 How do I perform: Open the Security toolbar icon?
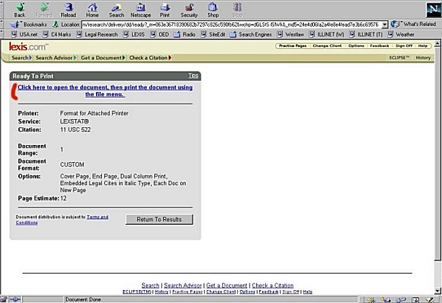pyautogui.click(x=189, y=10)
